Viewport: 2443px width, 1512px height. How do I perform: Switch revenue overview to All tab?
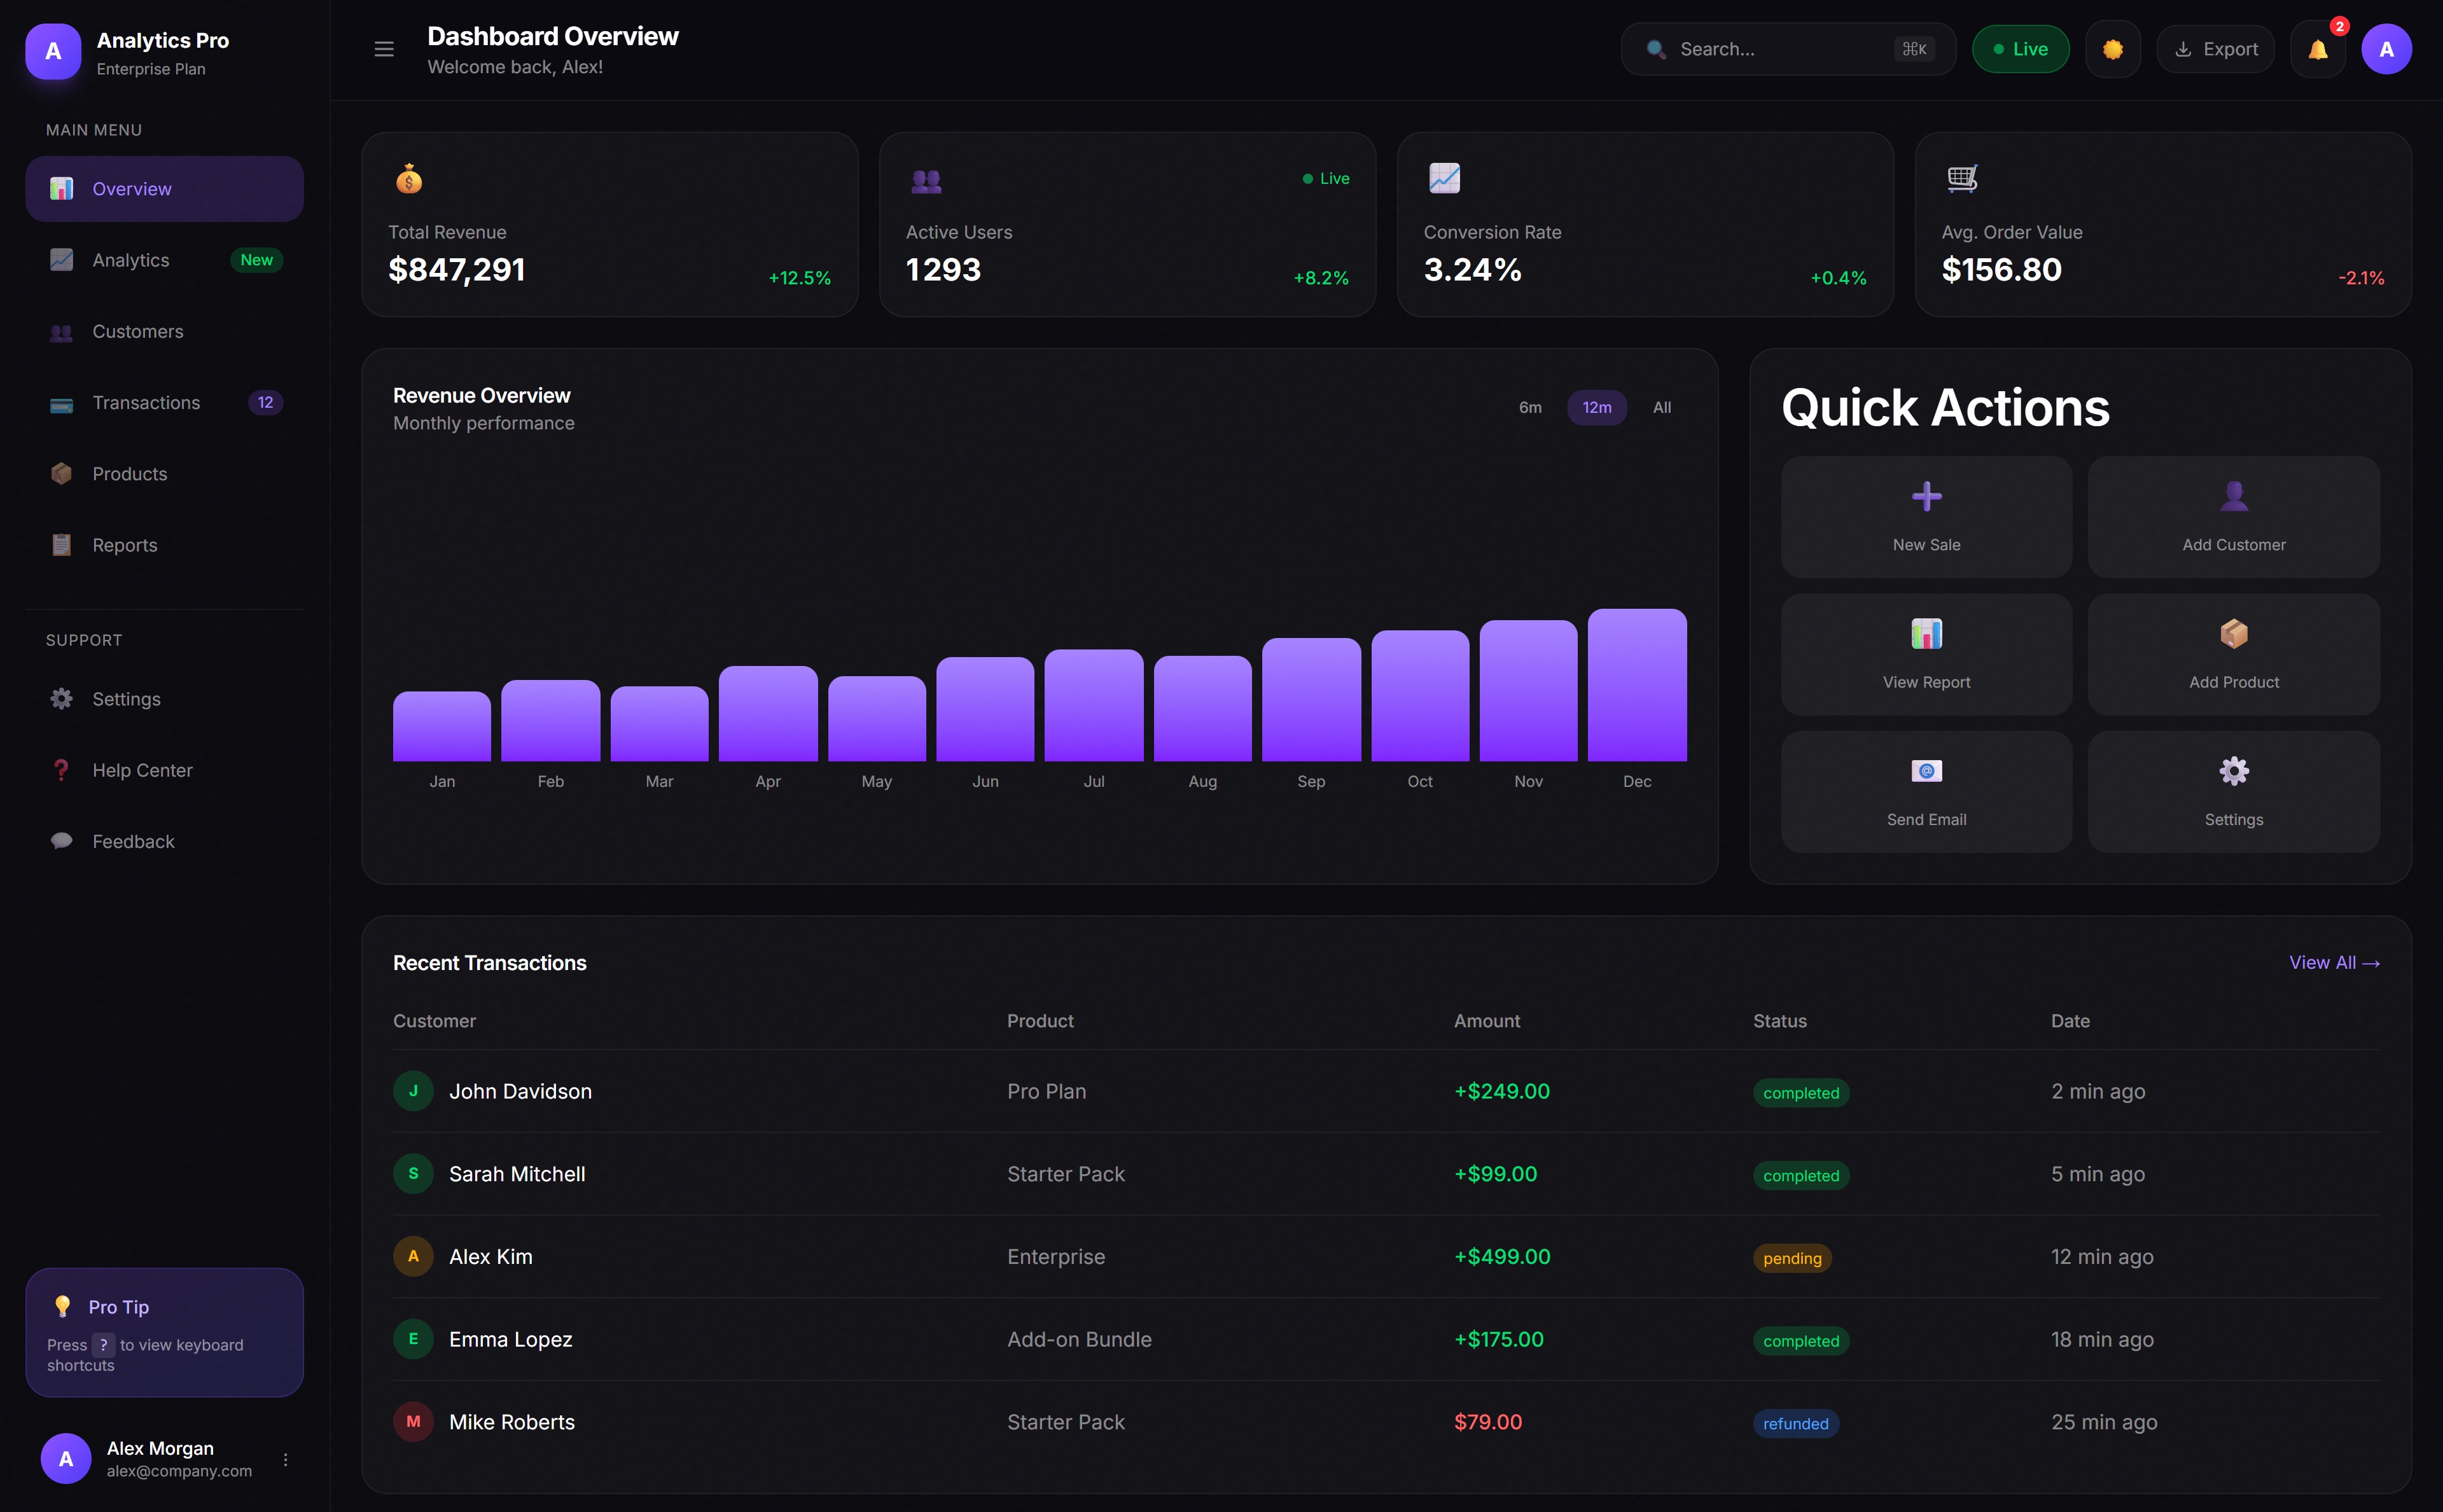[1662, 407]
